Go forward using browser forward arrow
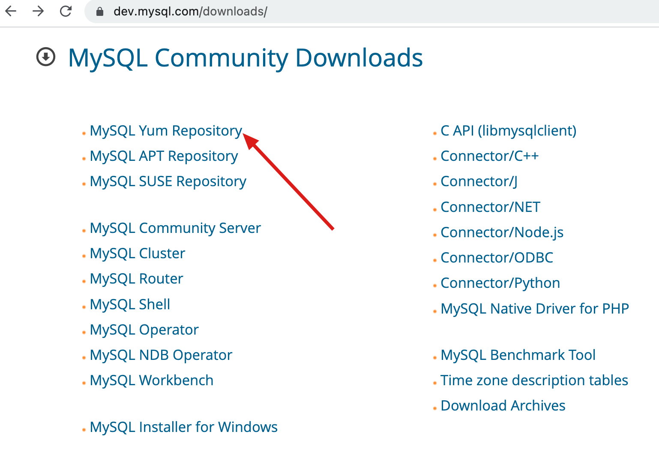The height and width of the screenshot is (471, 659). coord(38,11)
